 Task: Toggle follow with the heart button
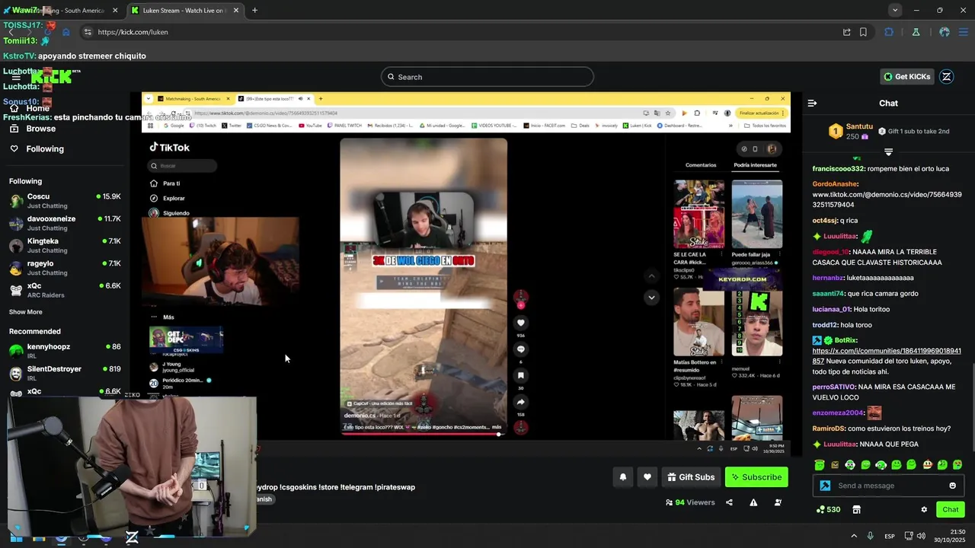[x=647, y=477]
